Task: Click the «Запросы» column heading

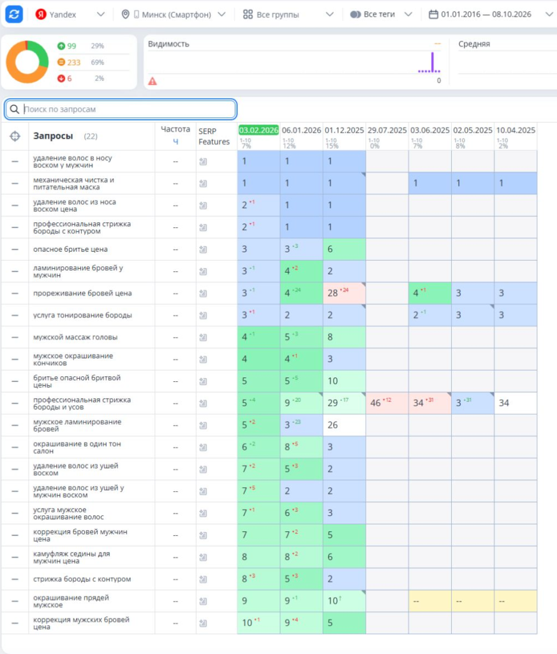Action: click(53, 136)
